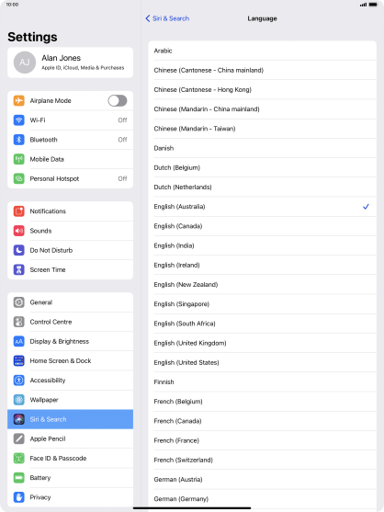Screen dimensions: 384x512
Task: Open Screen Time hourglass icon
Action: (x=19, y=269)
